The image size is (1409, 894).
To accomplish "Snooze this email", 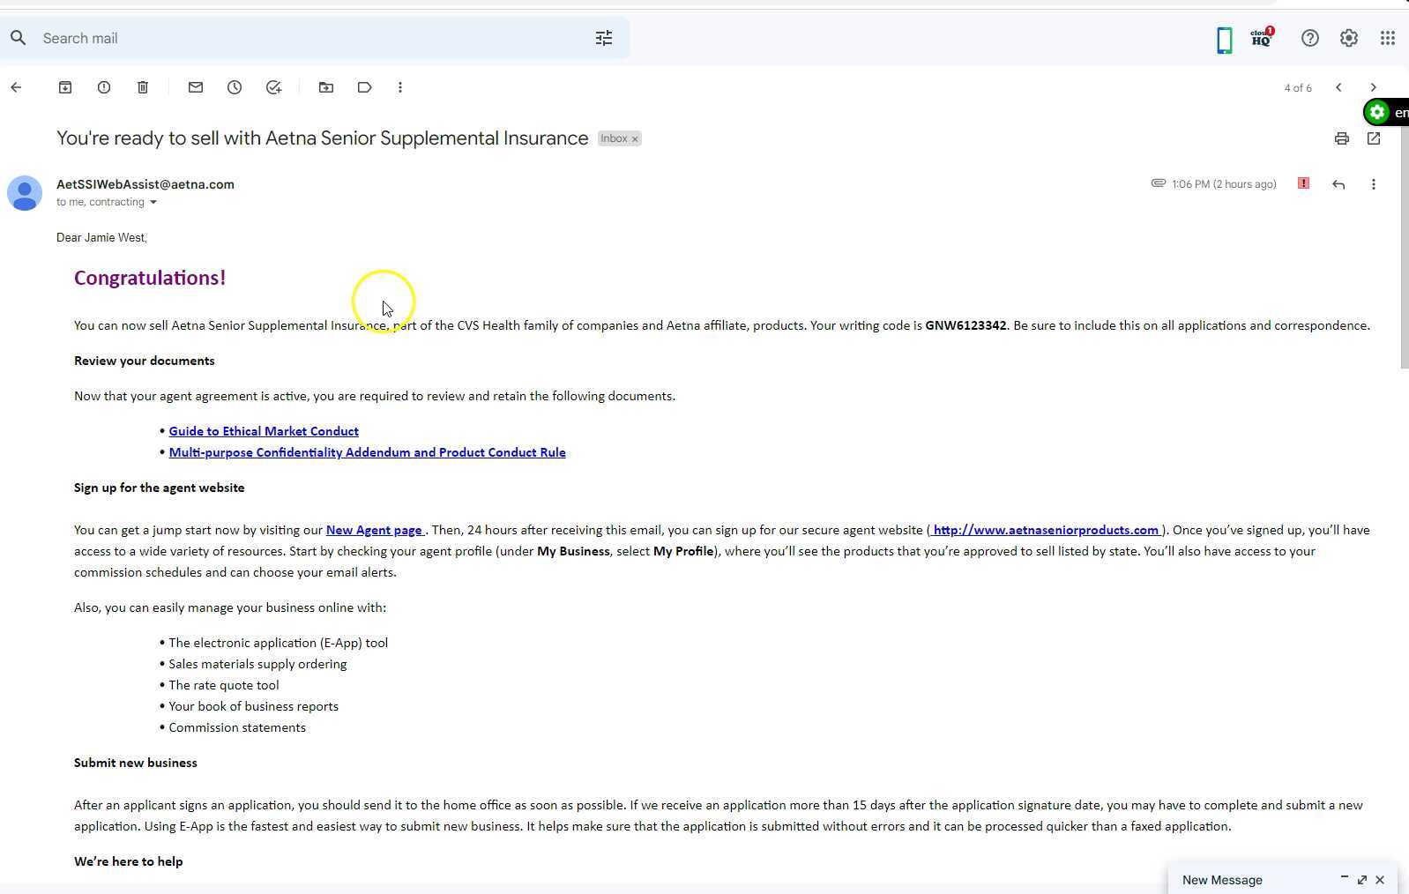I will pos(235,87).
